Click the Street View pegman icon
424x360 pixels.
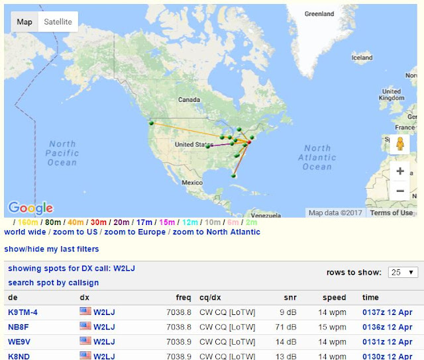tap(400, 144)
